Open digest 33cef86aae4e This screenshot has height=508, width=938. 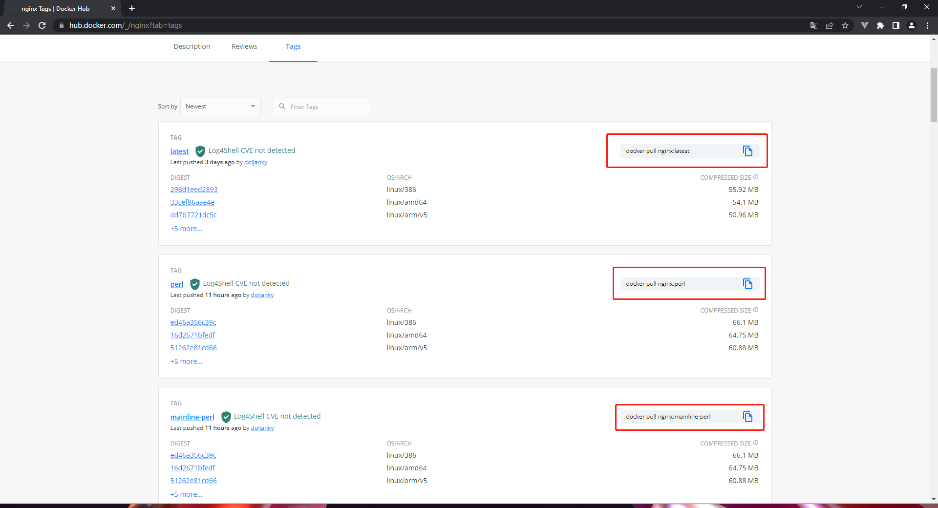[192, 202]
